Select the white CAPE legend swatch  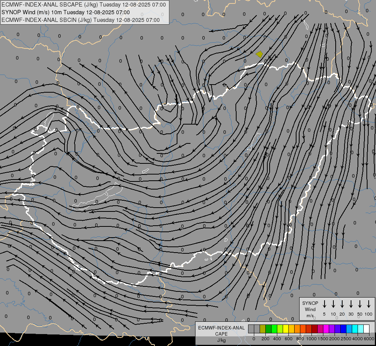point(366,329)
